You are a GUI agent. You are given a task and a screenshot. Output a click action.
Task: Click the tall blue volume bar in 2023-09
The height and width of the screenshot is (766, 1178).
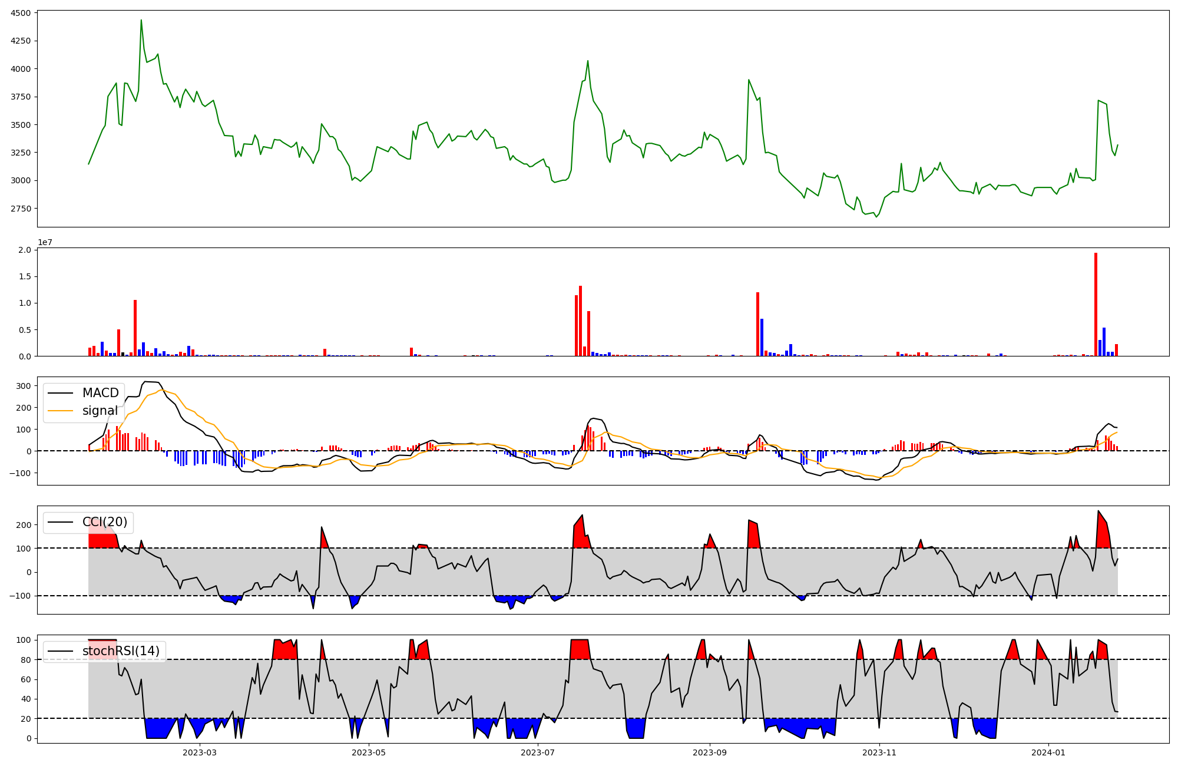coord(762,337)
